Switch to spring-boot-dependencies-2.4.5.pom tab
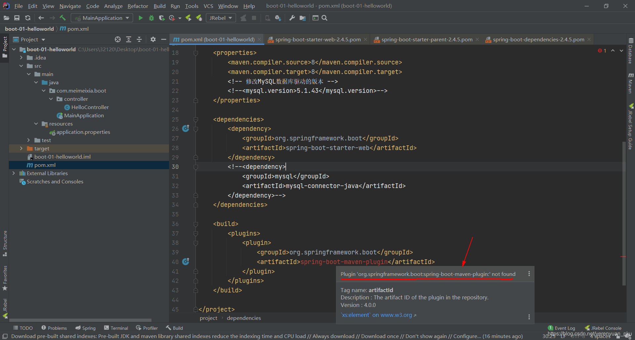Image resolution: width=635 pixels, height=340 pixels. [538, 39]
